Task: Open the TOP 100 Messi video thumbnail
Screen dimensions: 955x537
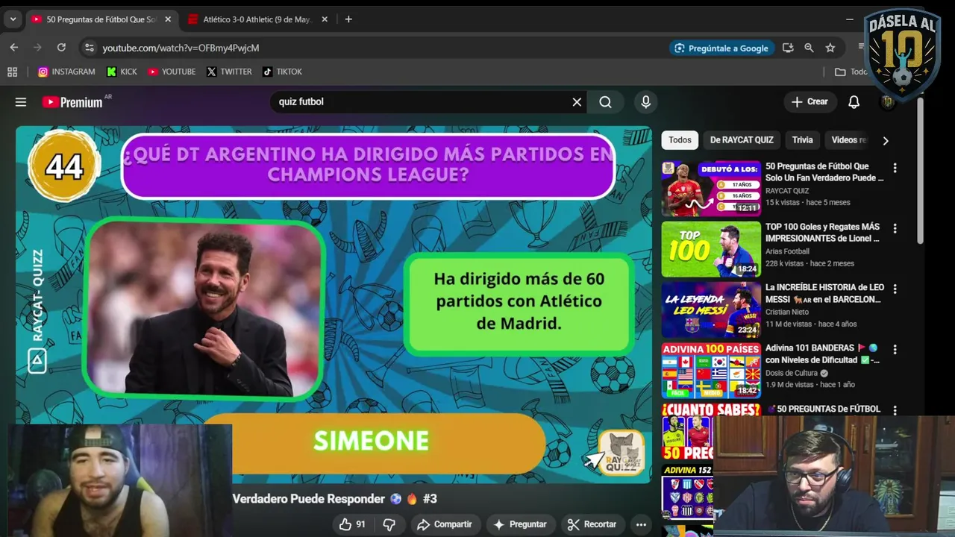Action: click(x=711, y=249)
